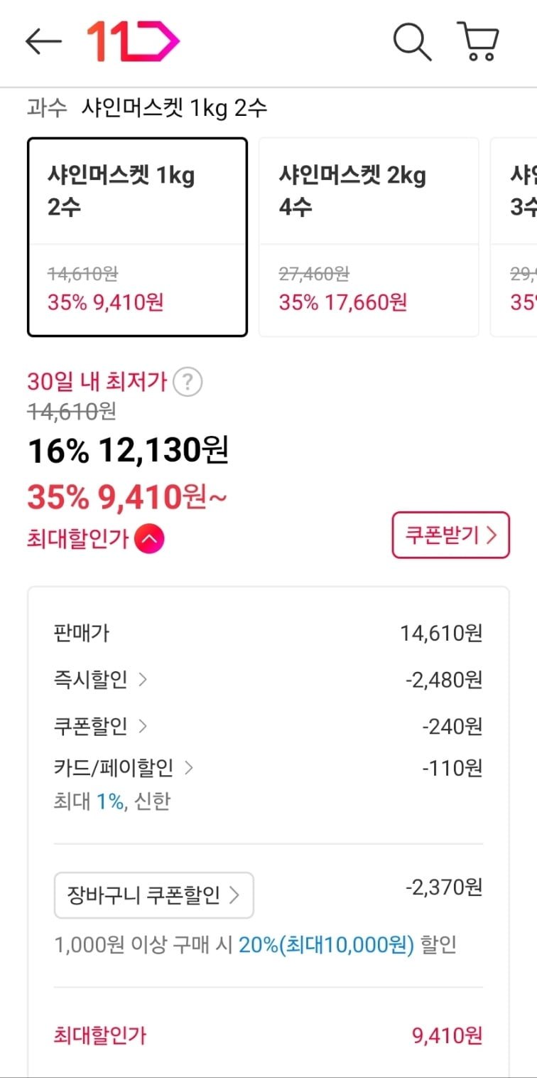
Task: Open the shopping cart icon
Action: point(478,41)
